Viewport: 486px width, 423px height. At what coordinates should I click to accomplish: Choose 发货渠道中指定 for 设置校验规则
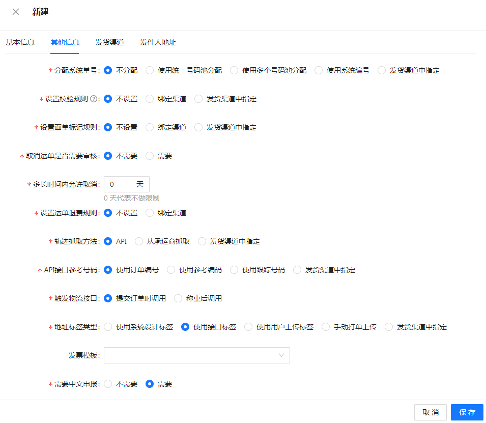pyautogui.click(x=198, y=99)
